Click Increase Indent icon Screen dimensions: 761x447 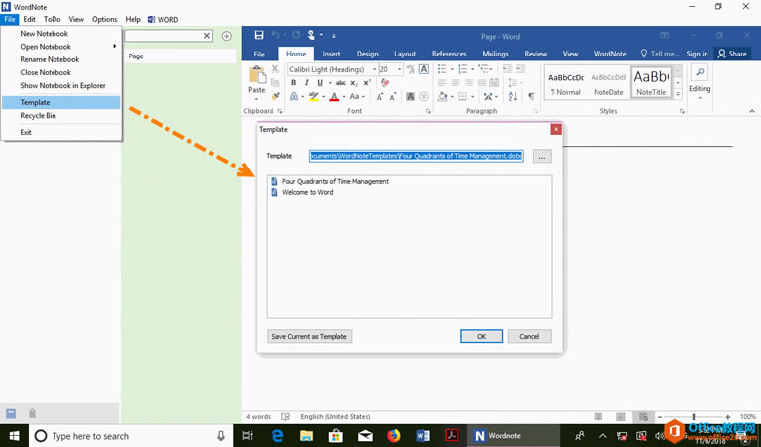[x=521, y=69]
